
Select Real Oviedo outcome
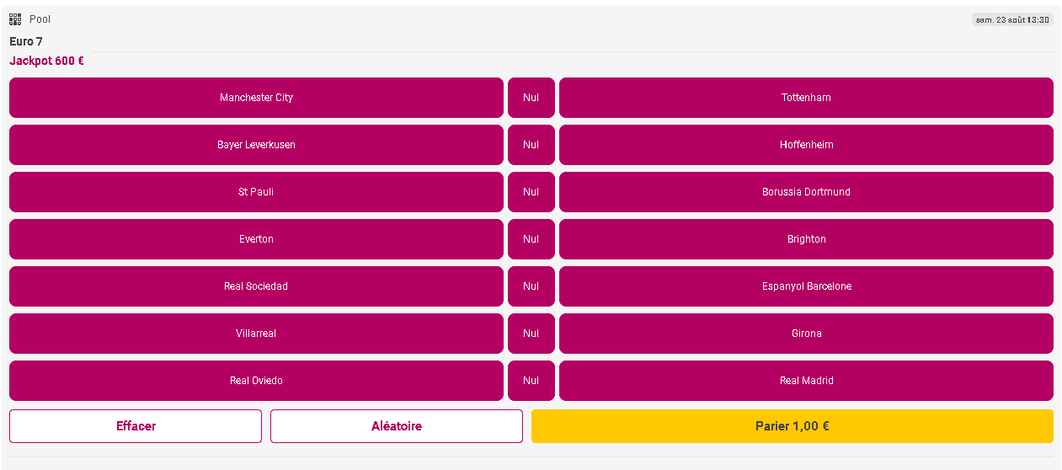pyautogui.click(x=256, y=381)
